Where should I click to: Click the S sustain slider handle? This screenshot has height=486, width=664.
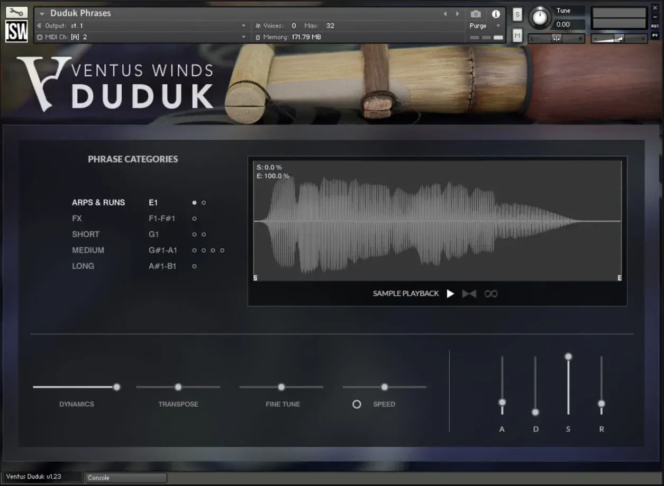click(568, 356)
